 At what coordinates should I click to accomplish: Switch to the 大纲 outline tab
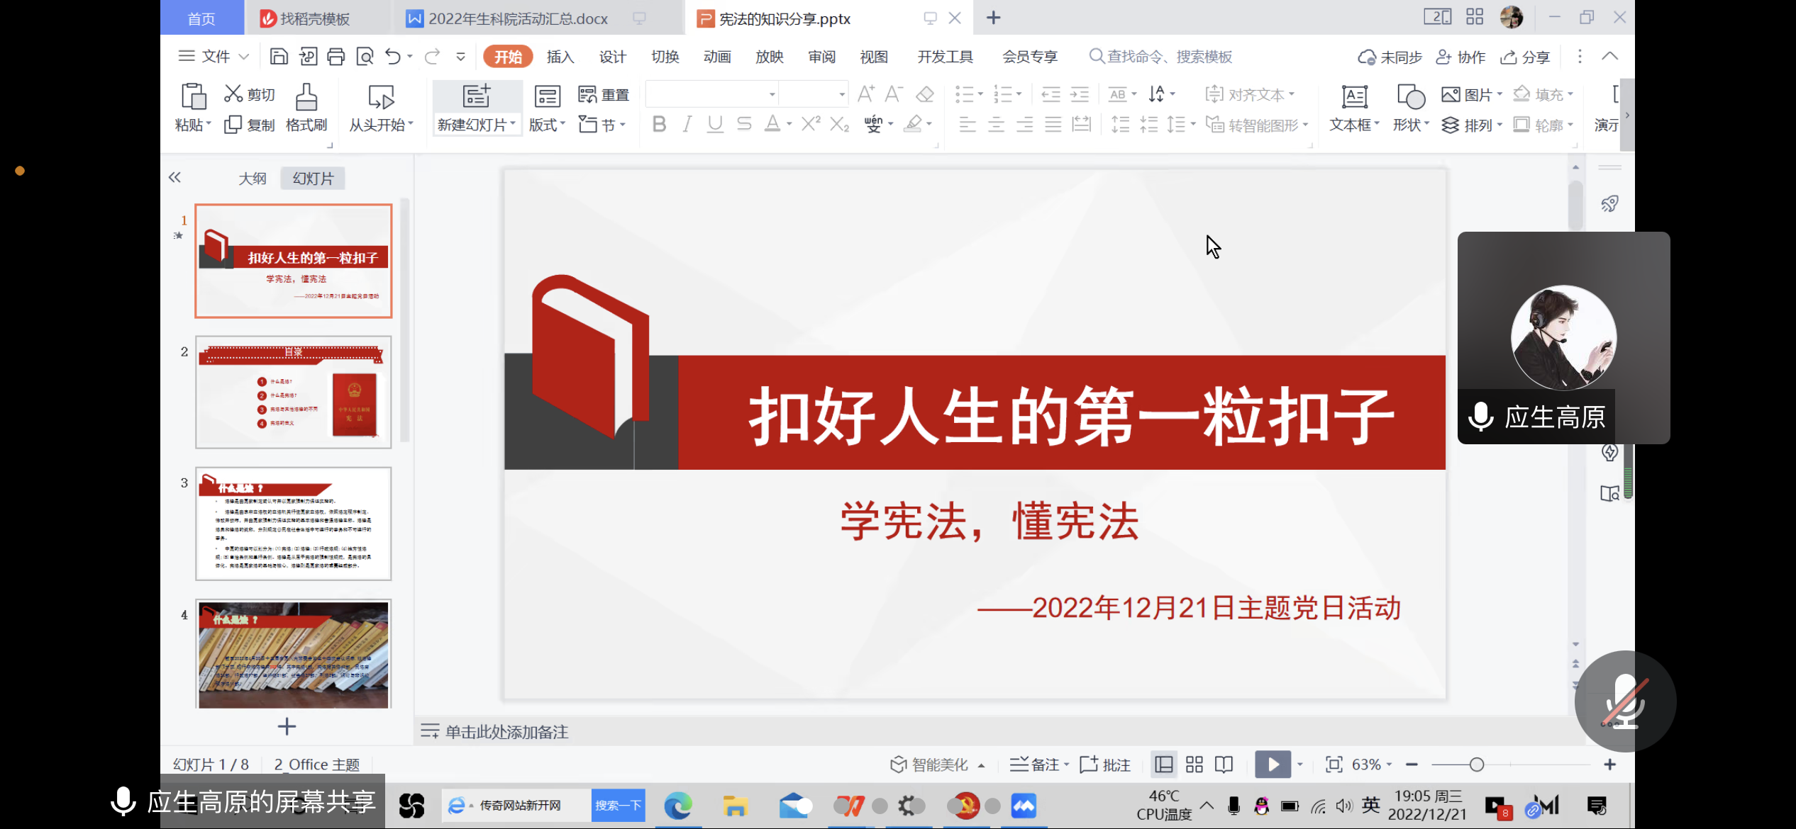pyautogui.click(x=252, y=179)
